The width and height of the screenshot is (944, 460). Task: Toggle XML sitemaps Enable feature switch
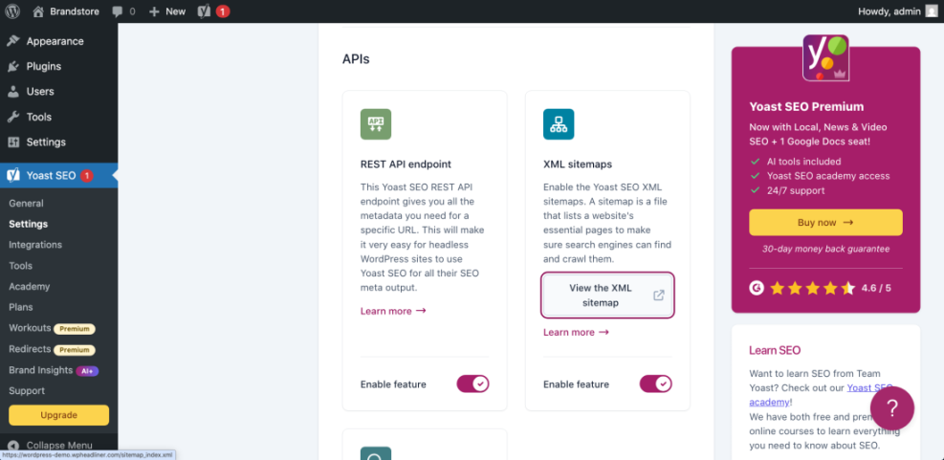click(x=655, y=384)
